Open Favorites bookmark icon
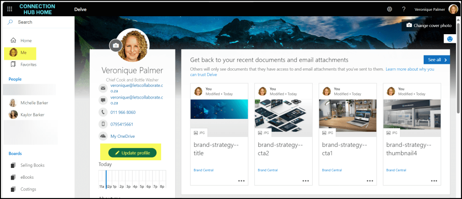 (x=13, y=64)
